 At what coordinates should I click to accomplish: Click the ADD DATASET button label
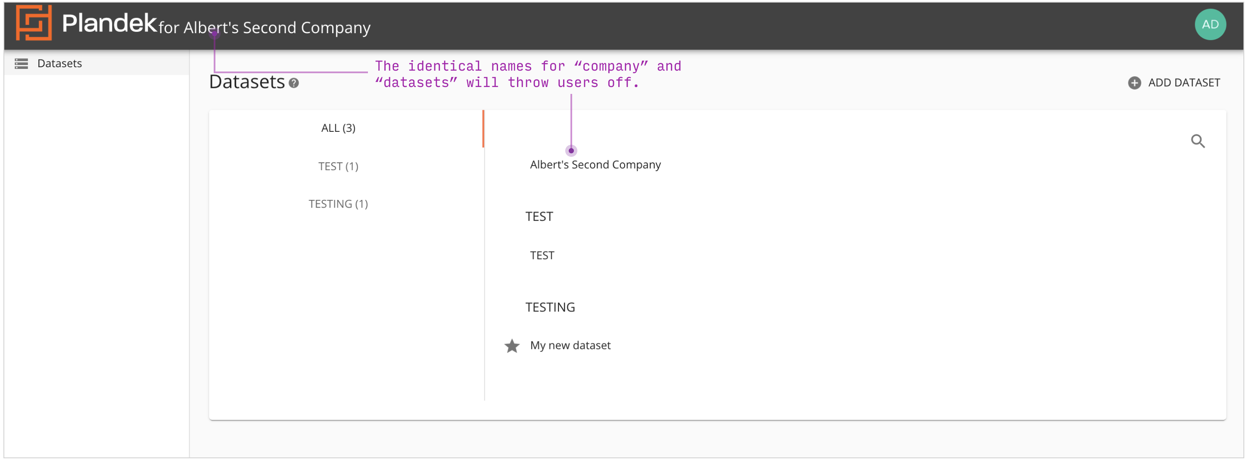1183,83
